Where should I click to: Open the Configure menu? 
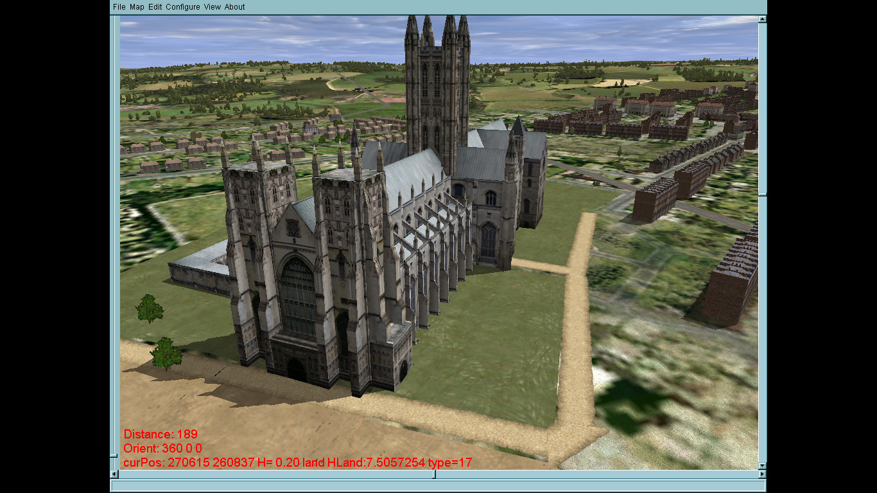pyautogui.click(x=183, y=7)
